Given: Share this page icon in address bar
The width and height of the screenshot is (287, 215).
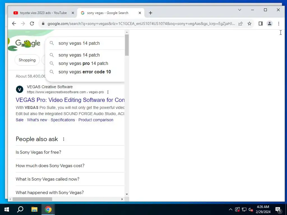Looking at the screenshot, I should (240, 24).
